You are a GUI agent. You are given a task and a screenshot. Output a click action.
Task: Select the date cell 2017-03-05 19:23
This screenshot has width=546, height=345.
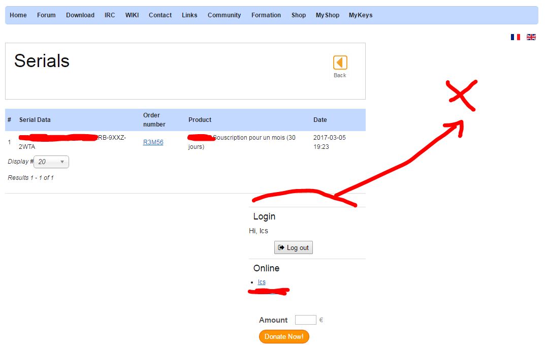[330, 142]
